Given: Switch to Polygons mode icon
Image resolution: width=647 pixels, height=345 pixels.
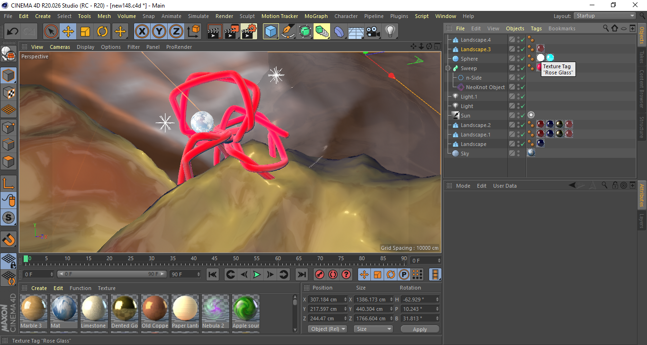Looking at the screenshot, I should click(x=9, y=161).
